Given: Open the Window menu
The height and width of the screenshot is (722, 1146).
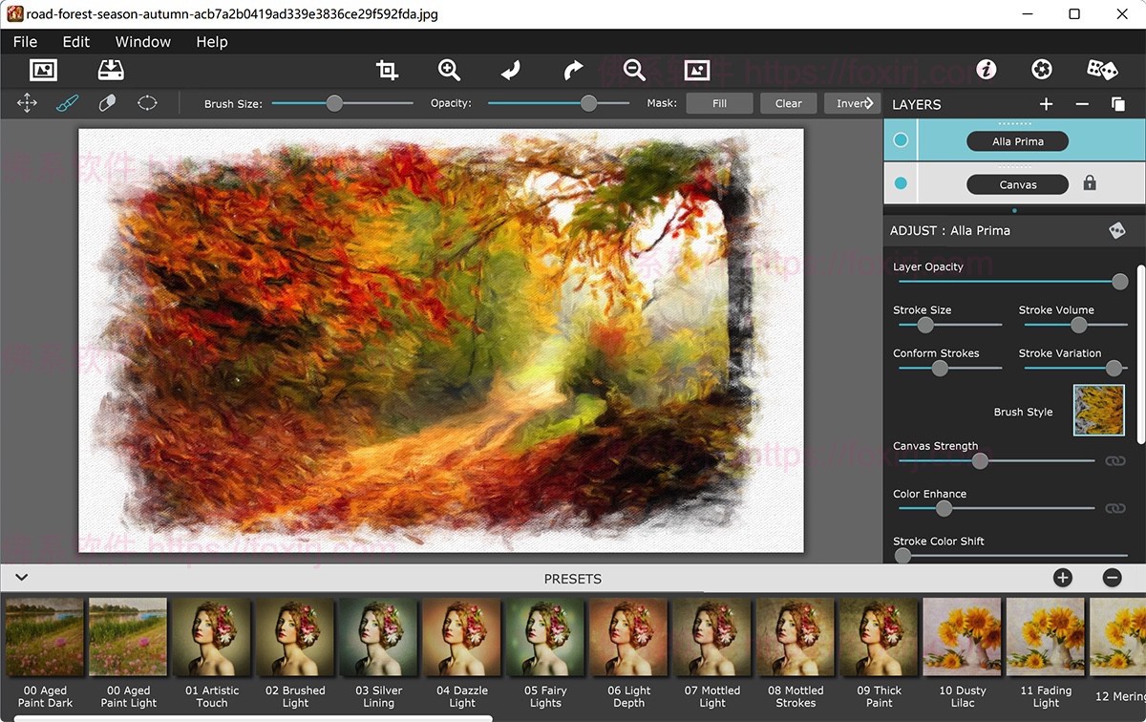Looking at the screenshot, I should coord(142,41).
